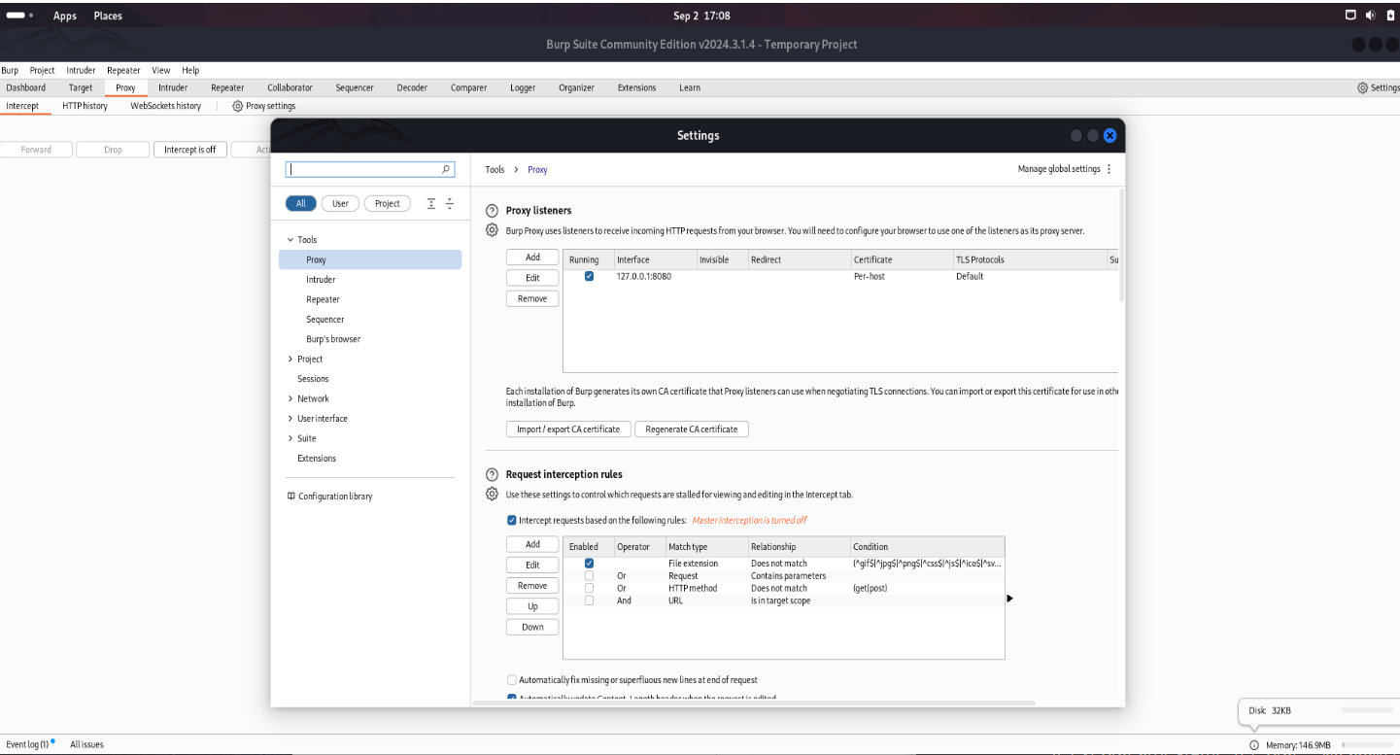Enable the URL Is in target scope rule
This screenshot has width=1400, height=755.
click(x=589, y=601)
